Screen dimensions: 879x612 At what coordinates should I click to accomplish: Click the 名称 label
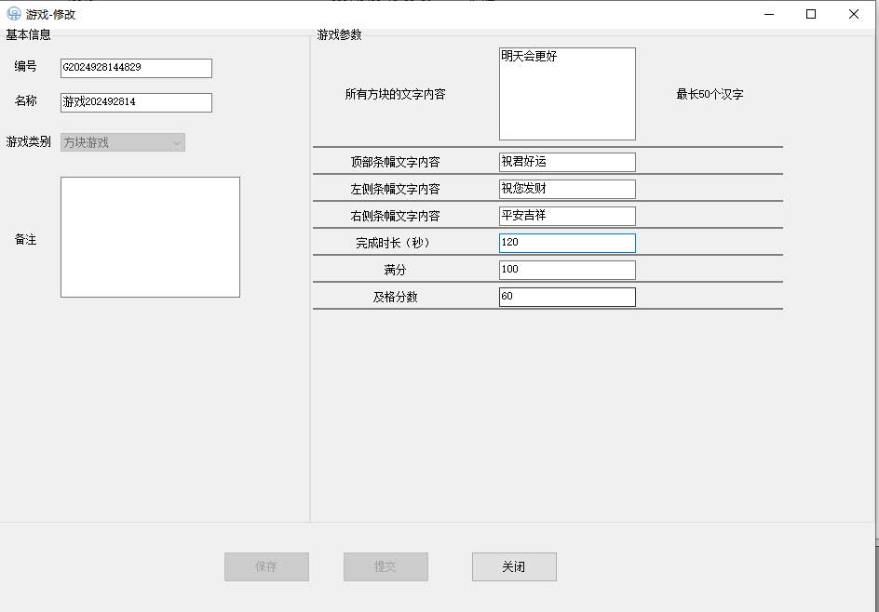coord(25,100)
